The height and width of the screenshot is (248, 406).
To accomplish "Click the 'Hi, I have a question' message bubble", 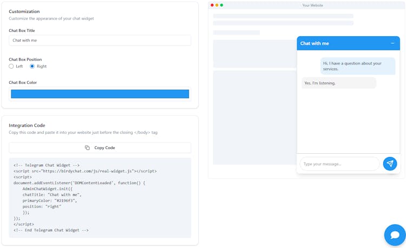I will click(x=357, y=66).
